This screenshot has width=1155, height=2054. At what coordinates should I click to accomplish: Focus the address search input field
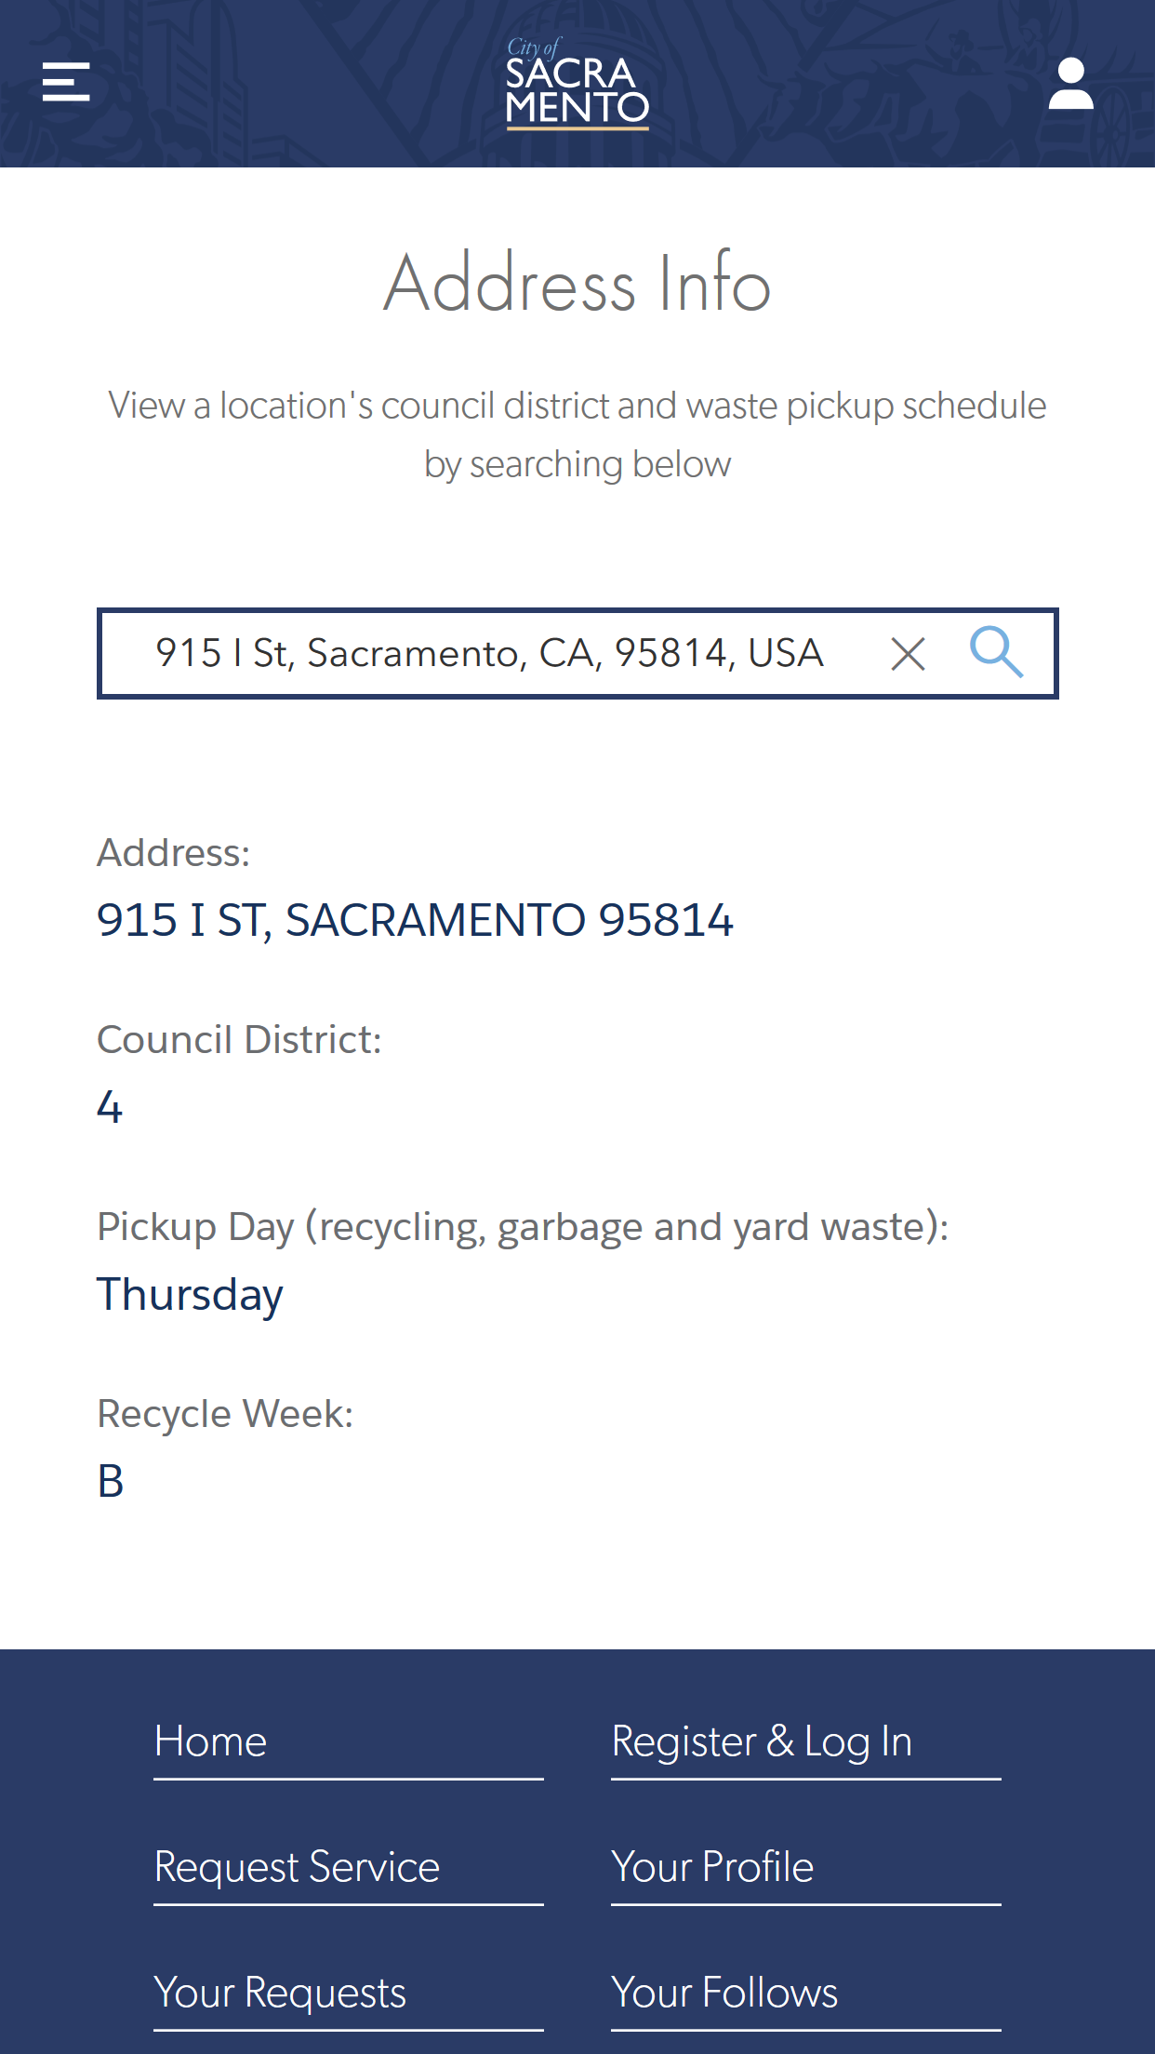click(489, 654)
